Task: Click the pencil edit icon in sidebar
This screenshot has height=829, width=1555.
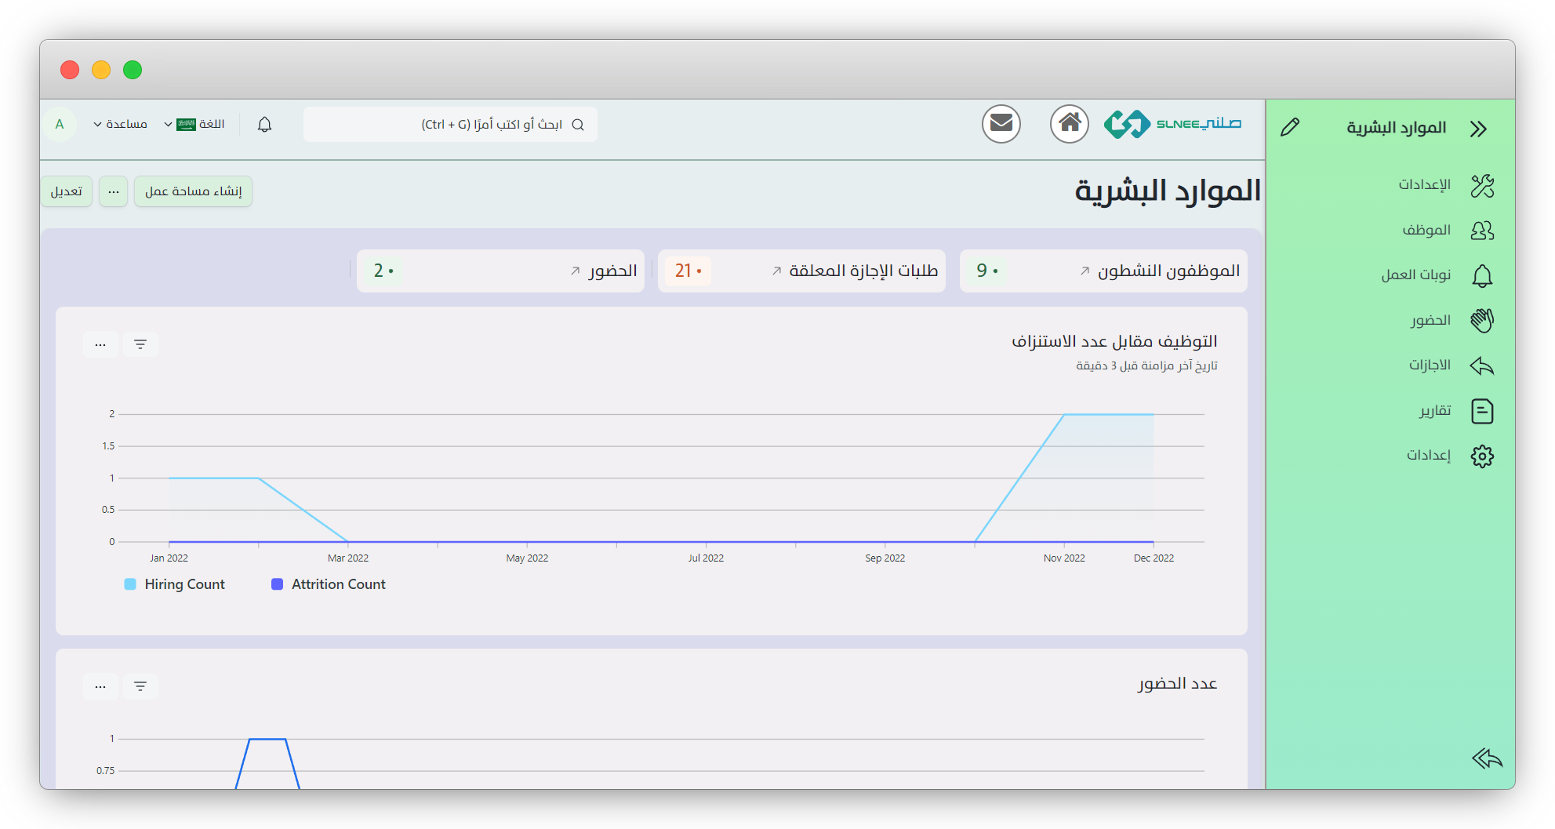Action: pyautogui.click(x=1290, y=128)
